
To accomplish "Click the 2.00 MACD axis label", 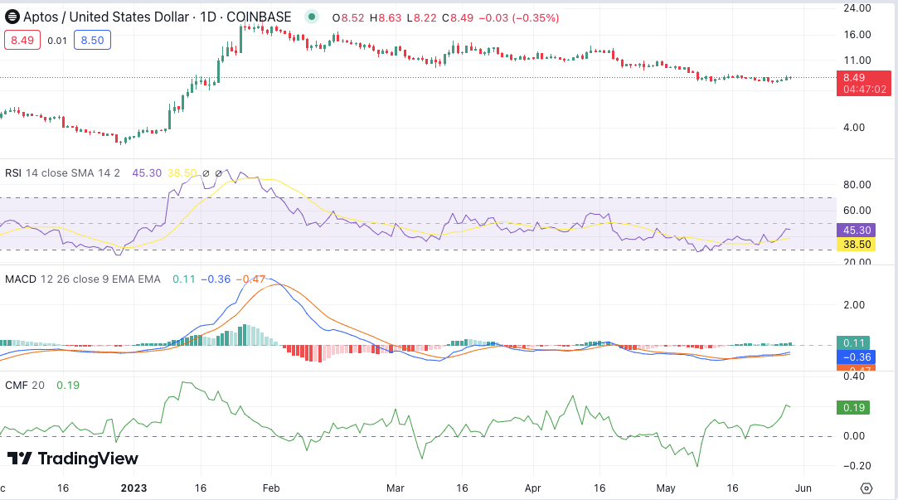I will [x=854, y=304].
